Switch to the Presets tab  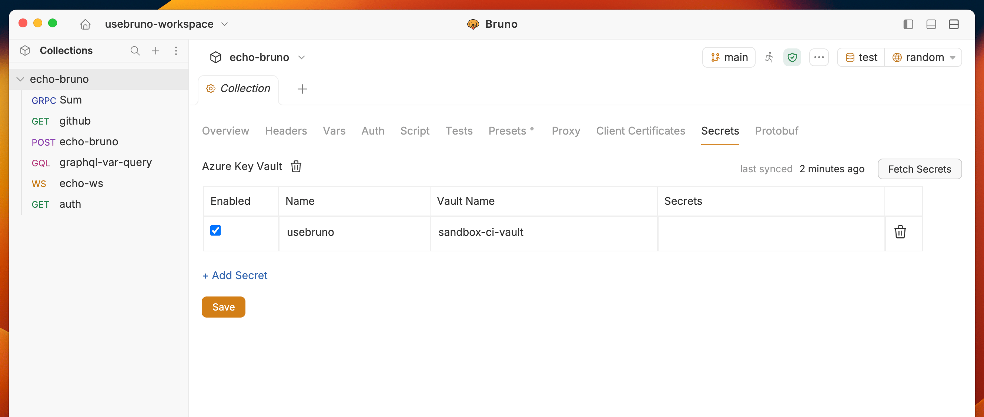click(511, 131)
